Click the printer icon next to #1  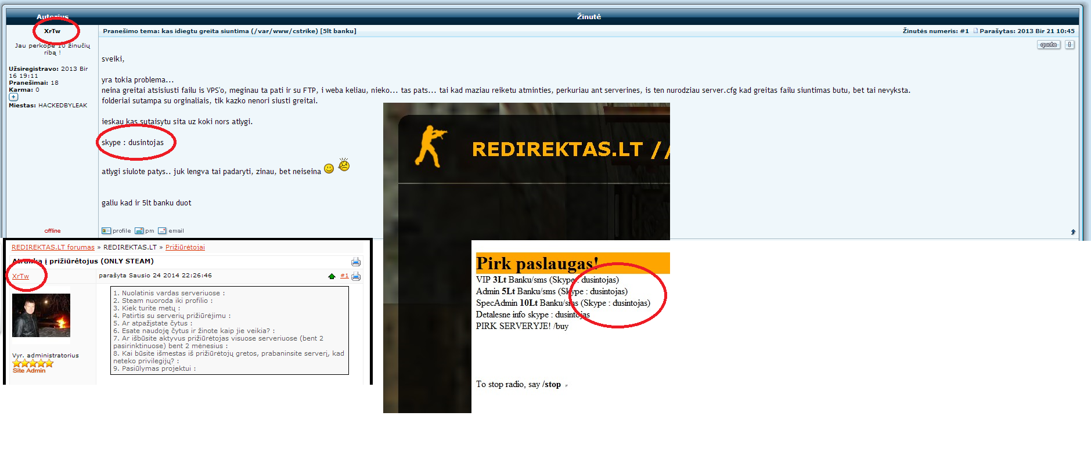(356, 276)
